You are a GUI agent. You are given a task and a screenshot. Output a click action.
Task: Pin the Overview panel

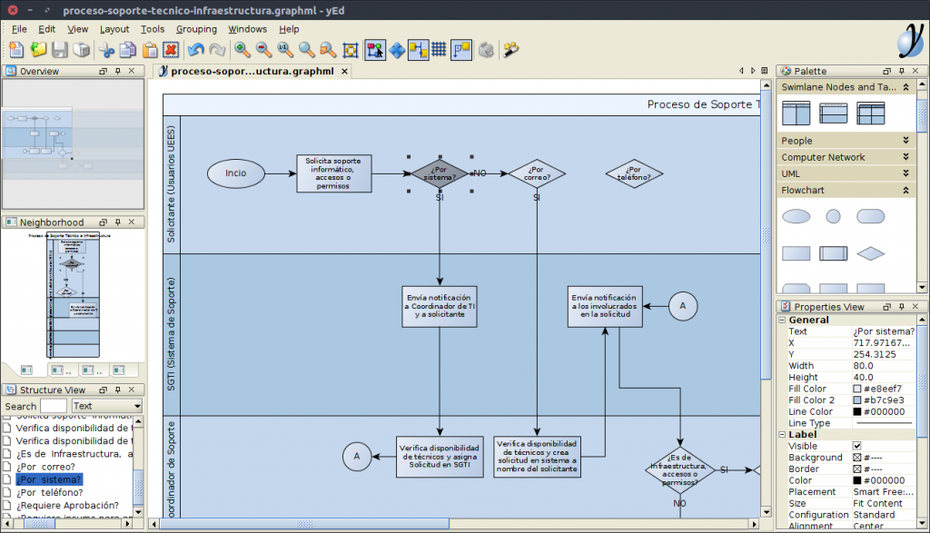(117, 71)
